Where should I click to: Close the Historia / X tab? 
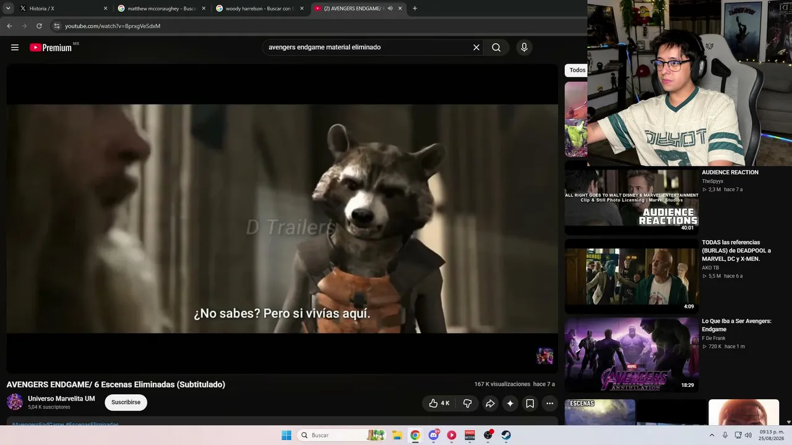click(x=105, y=9)
